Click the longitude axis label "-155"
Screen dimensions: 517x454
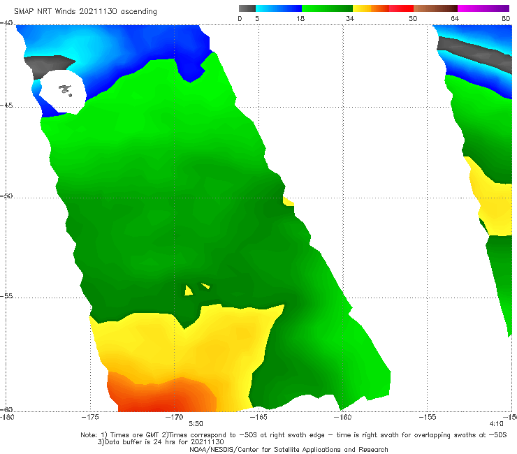pyautogui.click(x=428, y=417)
